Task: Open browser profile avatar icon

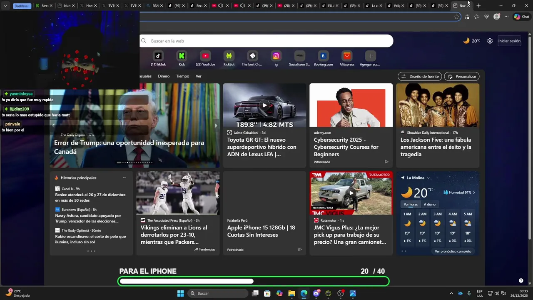Action: tap(497, 17)
